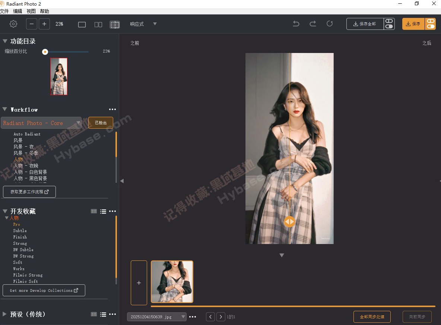Toggle the save options switch next to 保存
The width and height of the screenshot is (441, 325).
431,24
